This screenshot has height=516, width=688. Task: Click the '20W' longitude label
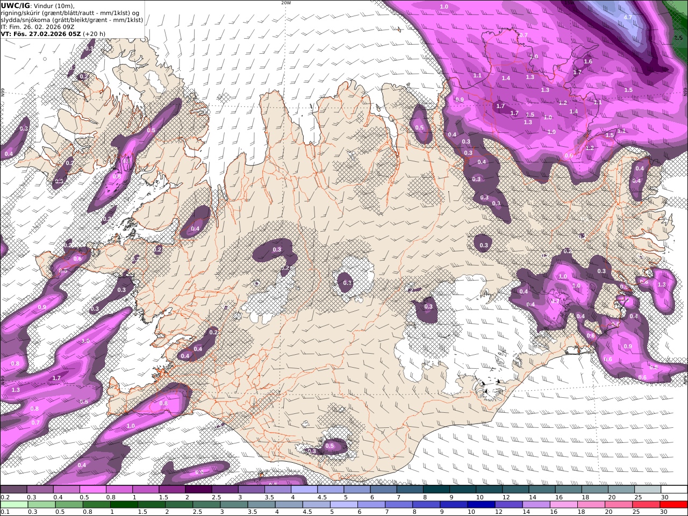click(x=286, y=2)
